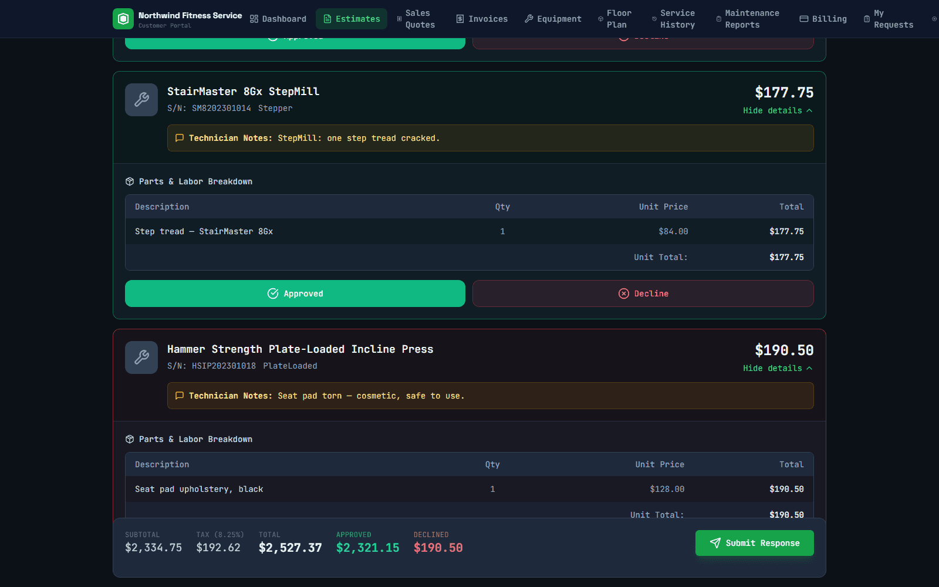The image size is (939, 587).
Task: Click the StairMaster 8Gx wrench icon
Action: (141, 100)
